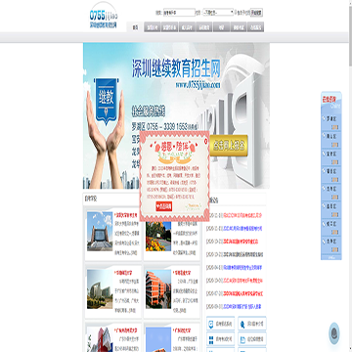The image size is (352, 352).
Task: Close the pink thank-you popup with X
Action: pyautogui.click(x=205, y=141)
